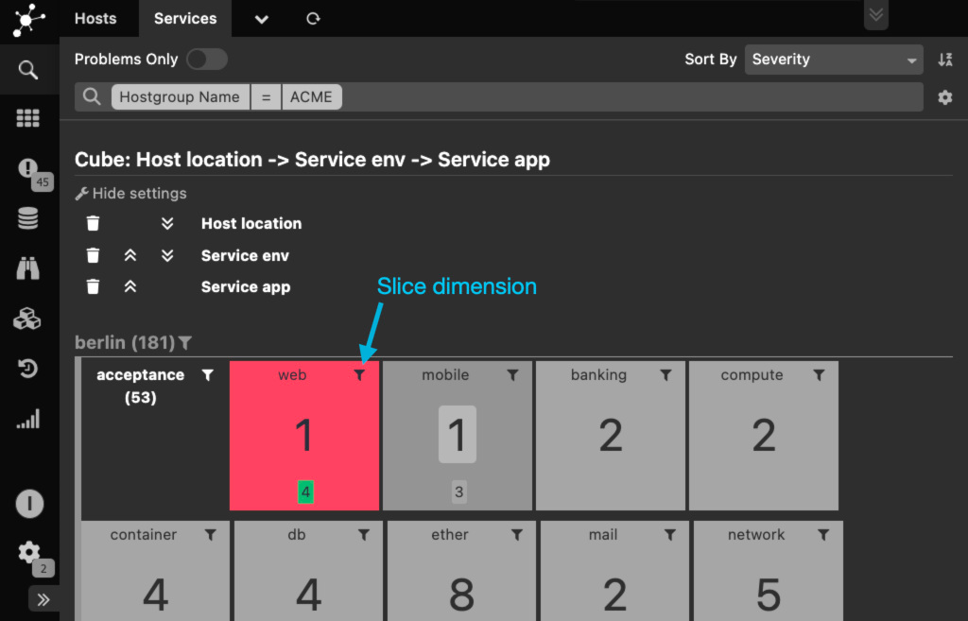Delete the Service env dimension
968x621 pixels.
(93, 255)
